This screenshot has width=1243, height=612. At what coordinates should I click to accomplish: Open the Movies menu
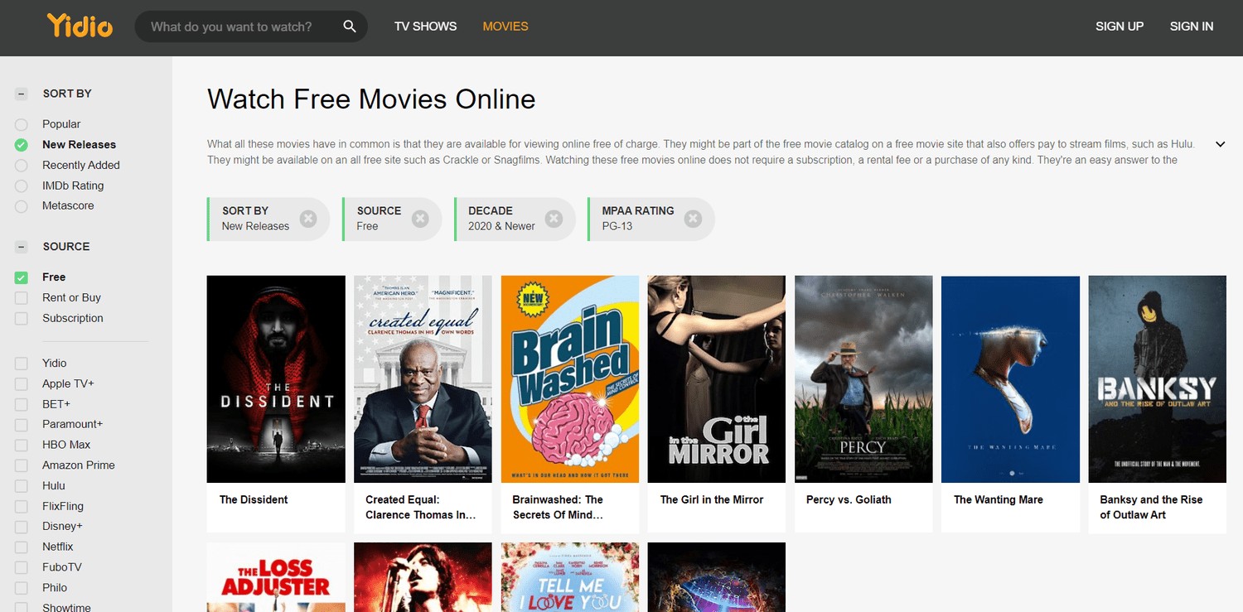(505, 27)
